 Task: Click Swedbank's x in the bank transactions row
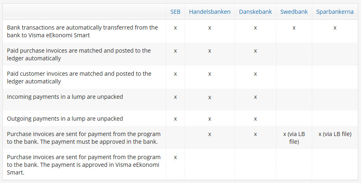tap(294, 28)
